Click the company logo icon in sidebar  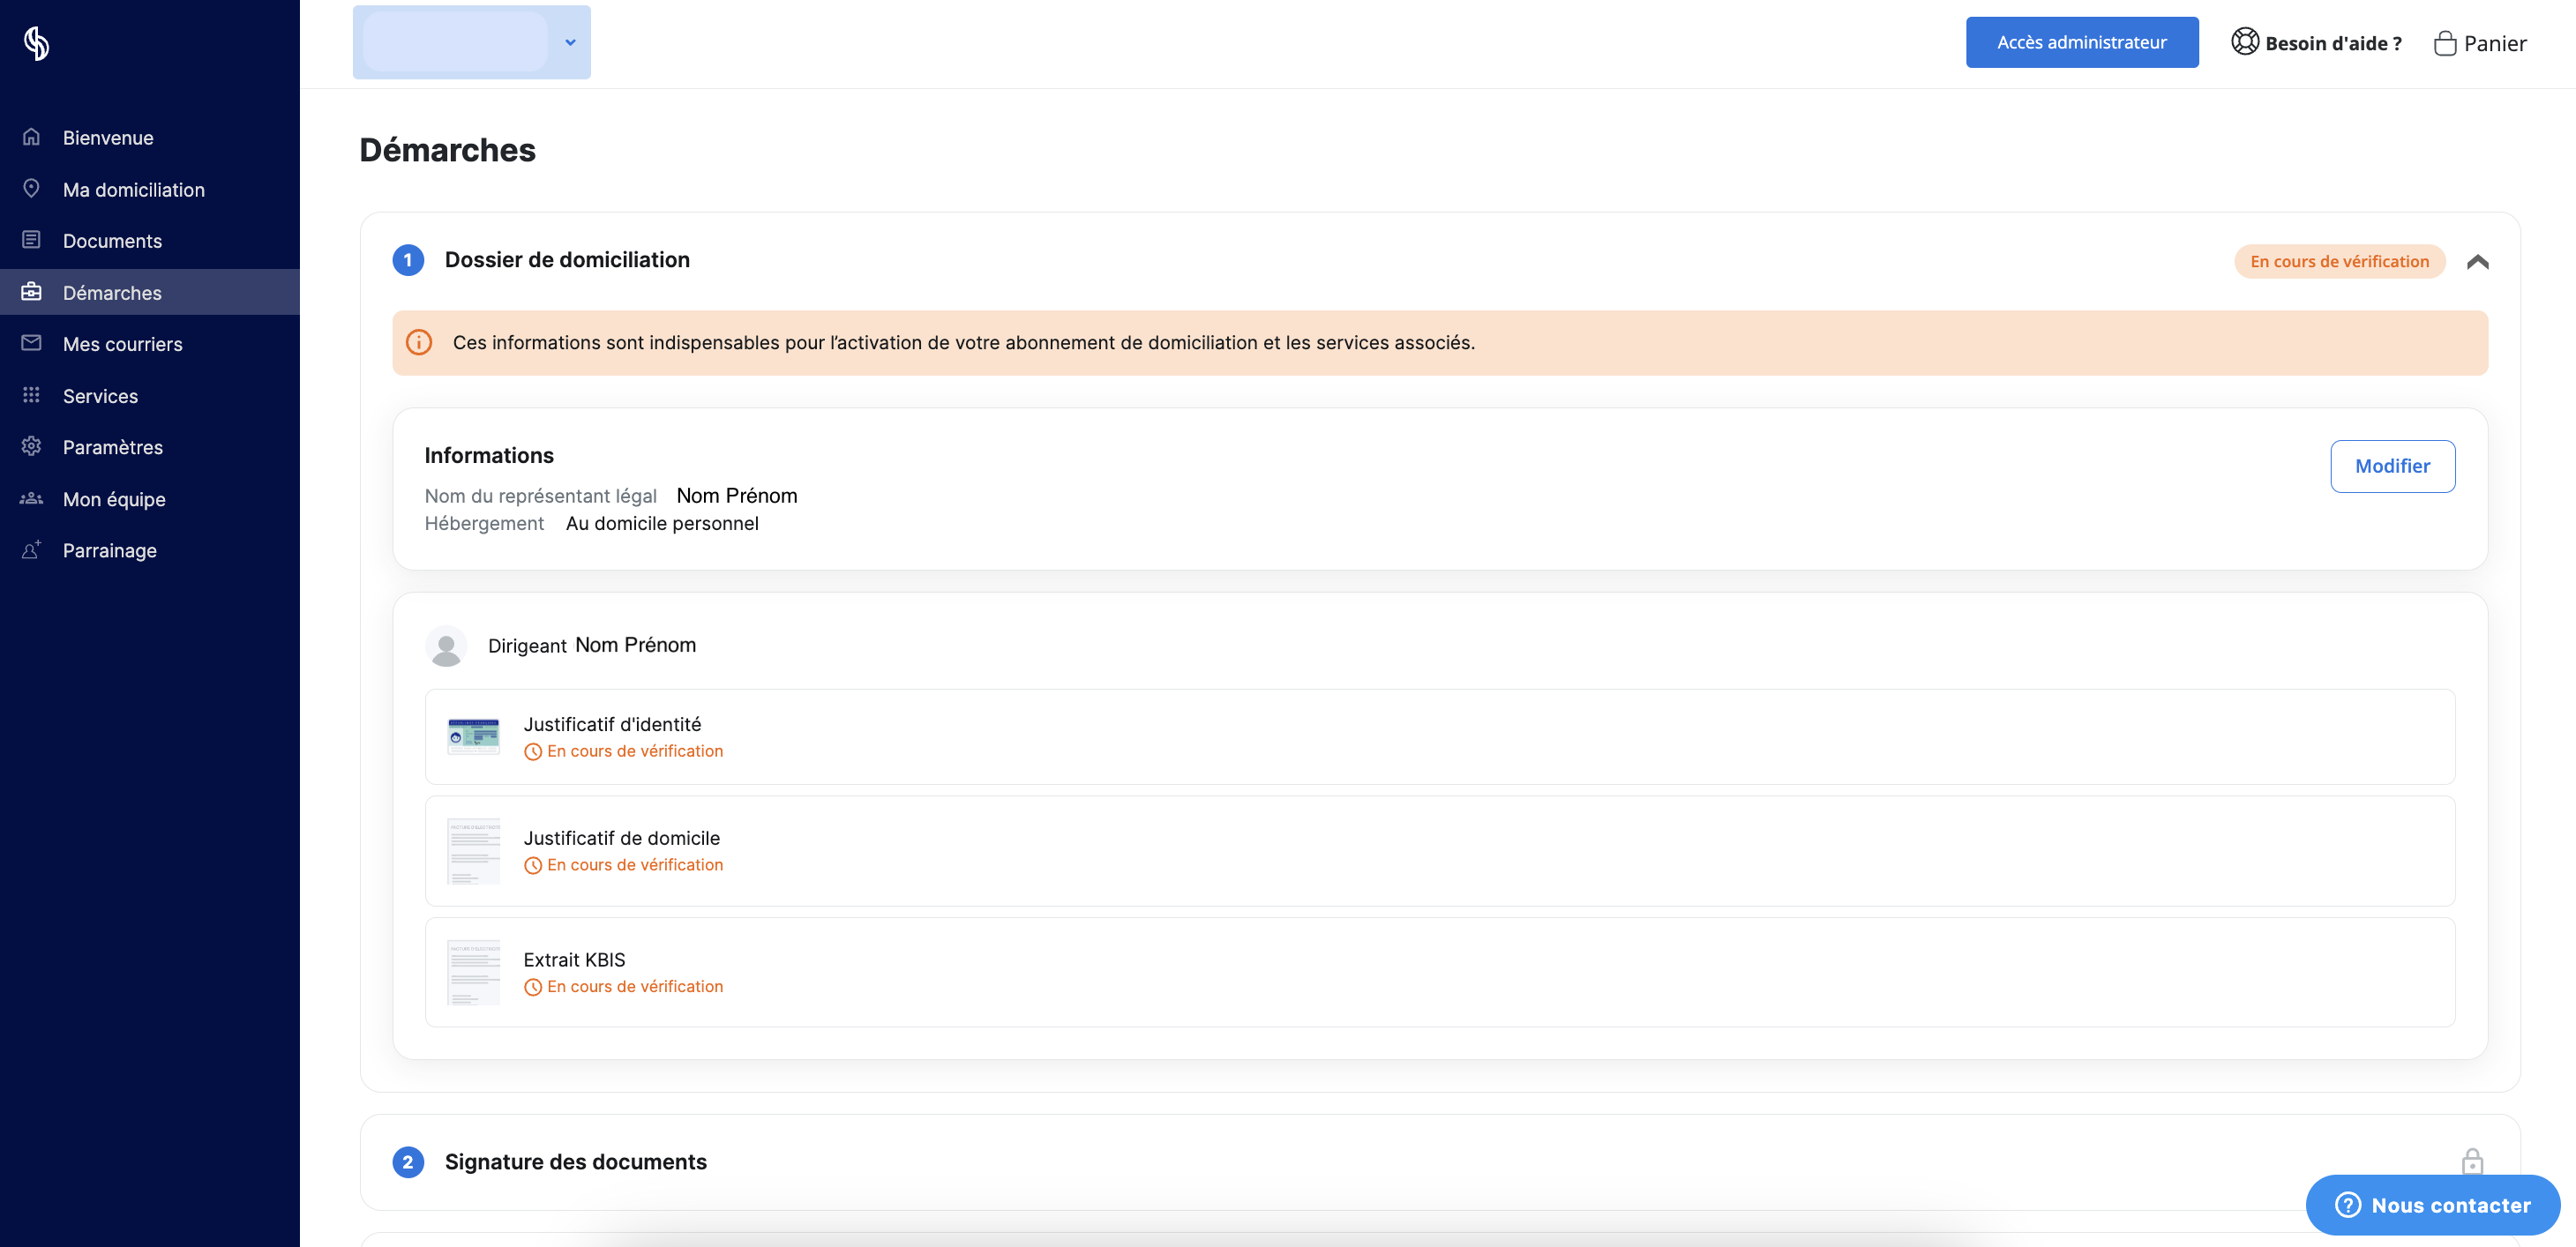[x=37, y=43]
